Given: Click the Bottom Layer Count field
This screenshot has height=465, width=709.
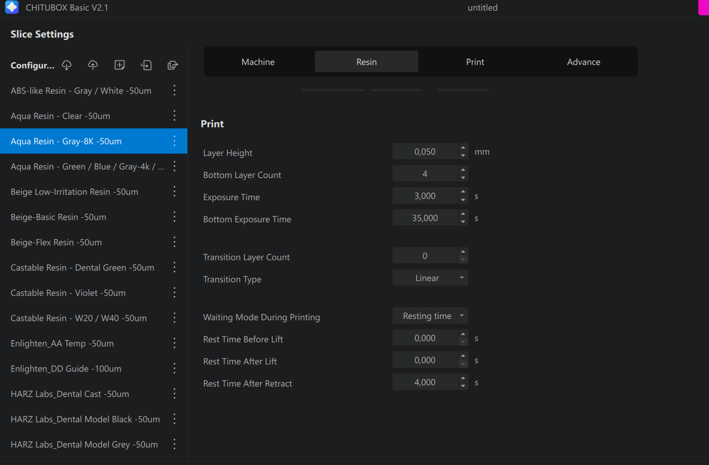Looking at the screenshot, I should [x=425, y=174].
